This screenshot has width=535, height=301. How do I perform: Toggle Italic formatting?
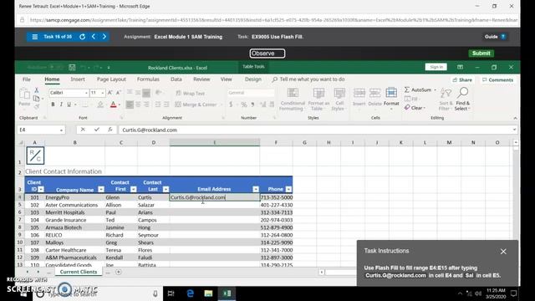[61, 105]
